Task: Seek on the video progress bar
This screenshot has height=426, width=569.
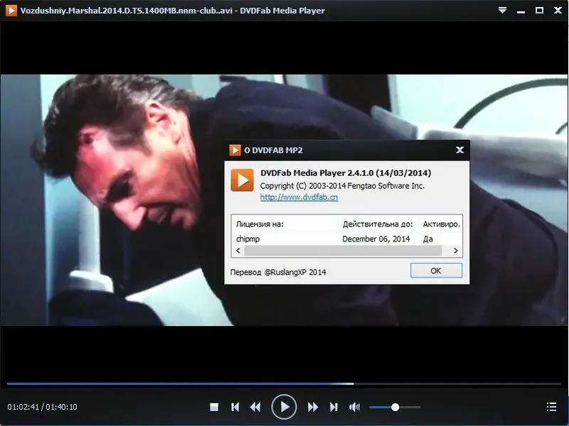Action: click(284, 383)
